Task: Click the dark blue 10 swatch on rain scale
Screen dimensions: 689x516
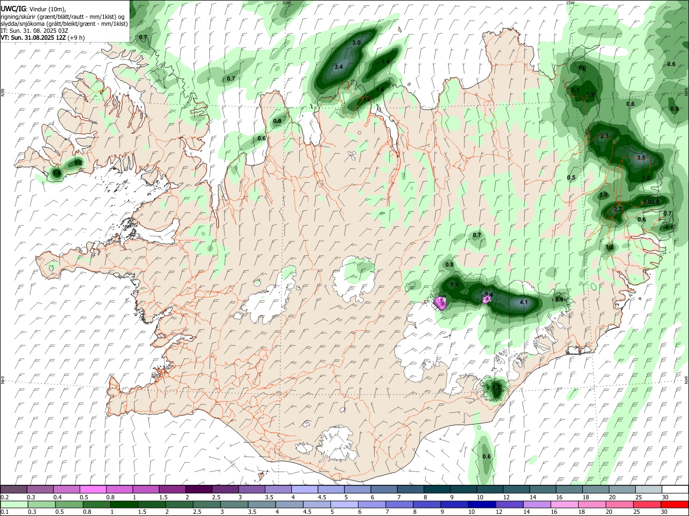Action: coord(481,505)
